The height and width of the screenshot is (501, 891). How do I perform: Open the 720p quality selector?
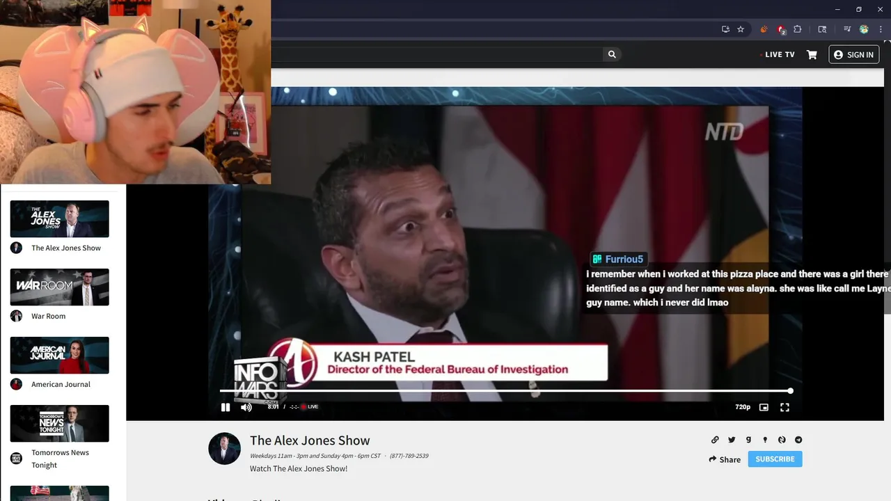coord(743,407)
